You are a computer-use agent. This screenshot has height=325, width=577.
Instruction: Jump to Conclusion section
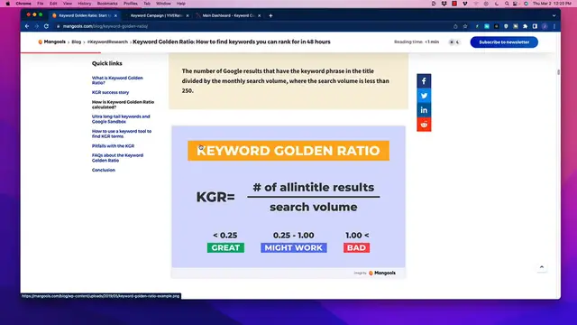coord(104,171)
